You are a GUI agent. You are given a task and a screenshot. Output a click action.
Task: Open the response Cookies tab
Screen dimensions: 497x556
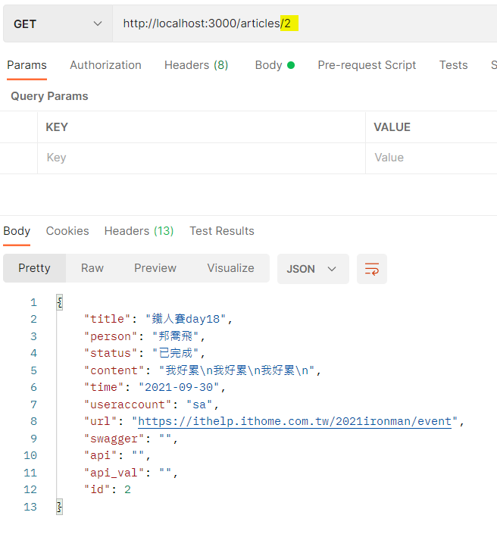click(x=67, y=231)
